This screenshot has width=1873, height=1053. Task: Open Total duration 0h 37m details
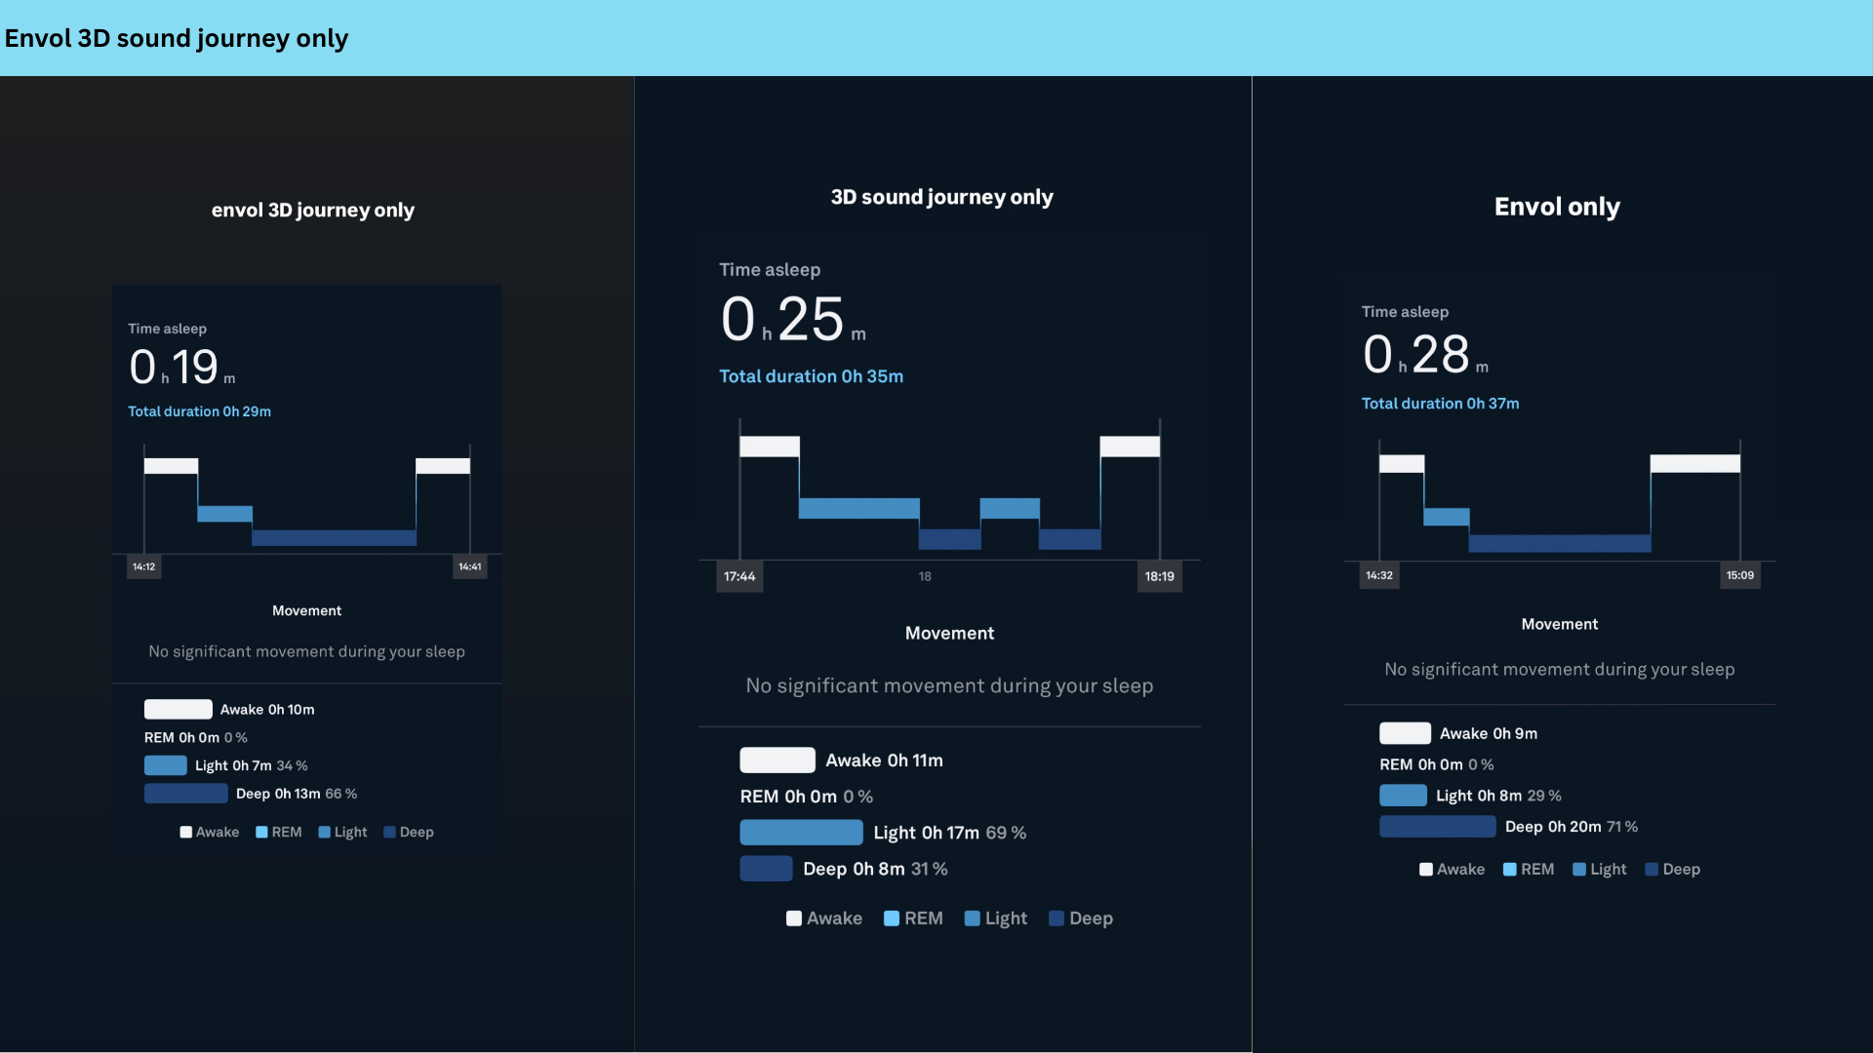[x=1440, y=403]
